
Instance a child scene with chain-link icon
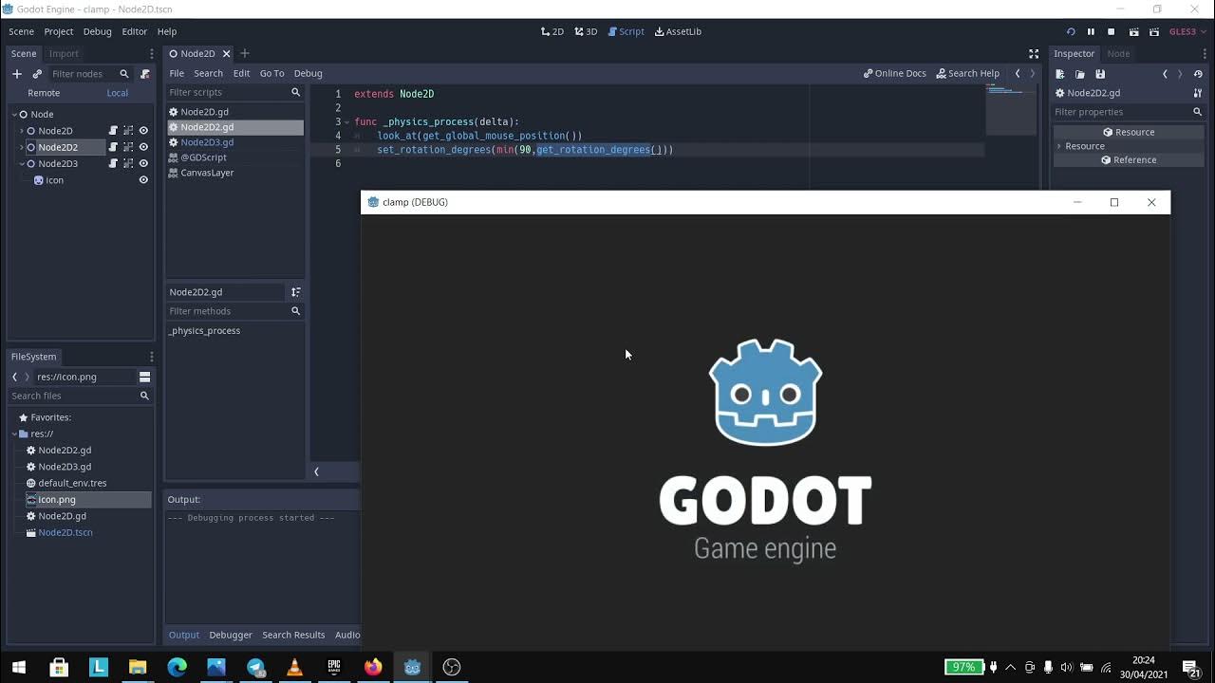37,73
